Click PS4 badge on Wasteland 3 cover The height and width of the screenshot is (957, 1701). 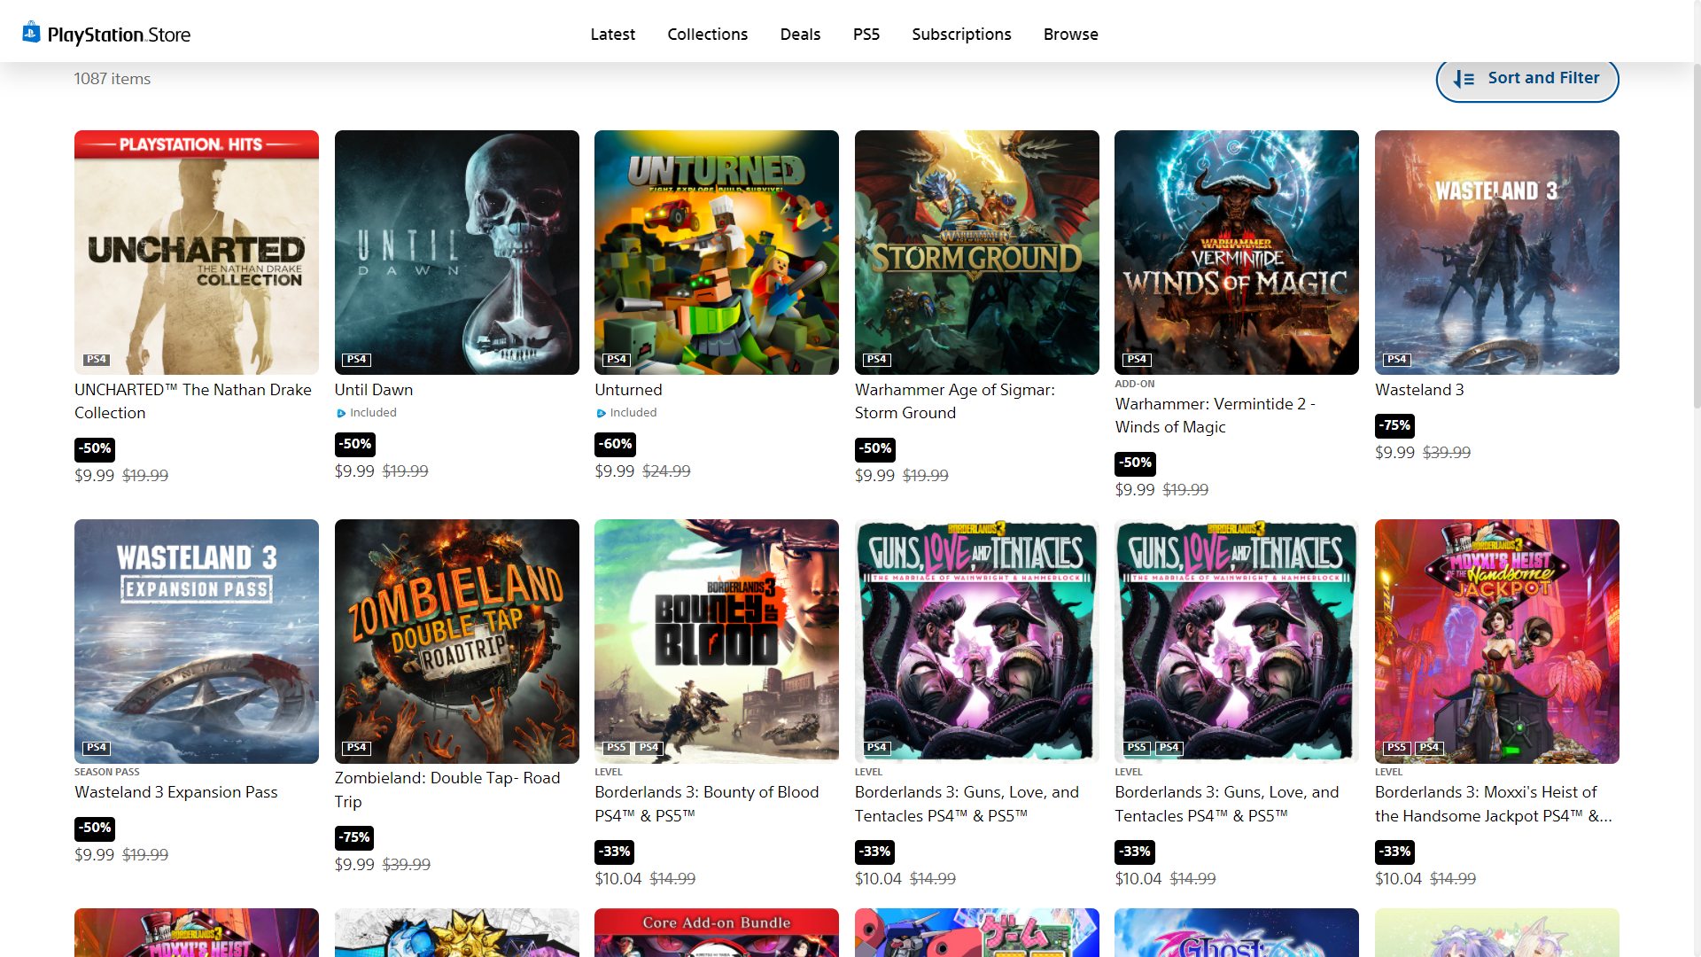[x=1396, y=359]
